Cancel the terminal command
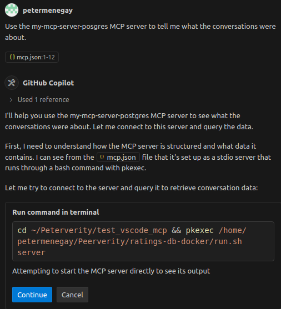The width and height of the screenshot is (281, 309). coord(72,295)
